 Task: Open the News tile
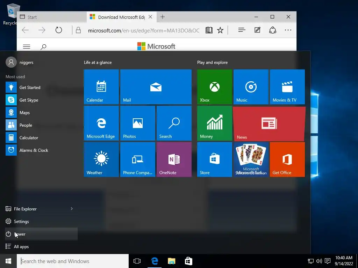click(x=269, y=124)
